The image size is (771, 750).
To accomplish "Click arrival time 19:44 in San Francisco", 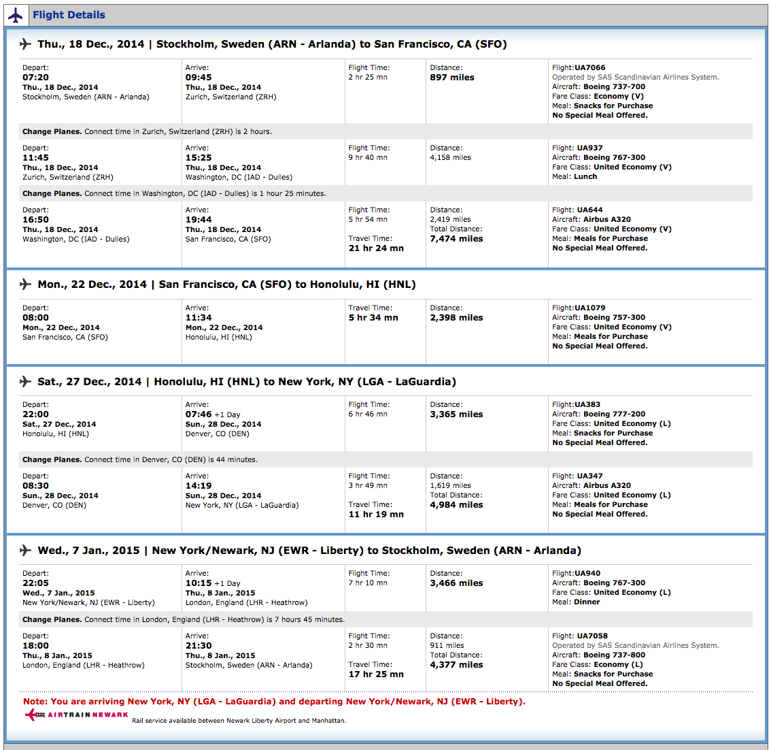I will (199, 220).
